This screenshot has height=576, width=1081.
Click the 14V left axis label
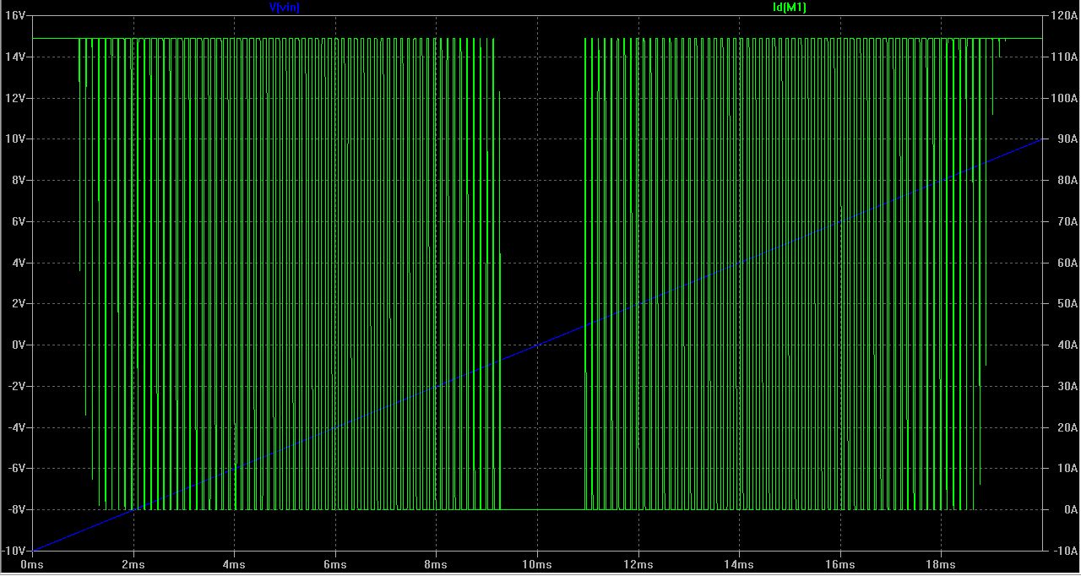click(16, 57)
